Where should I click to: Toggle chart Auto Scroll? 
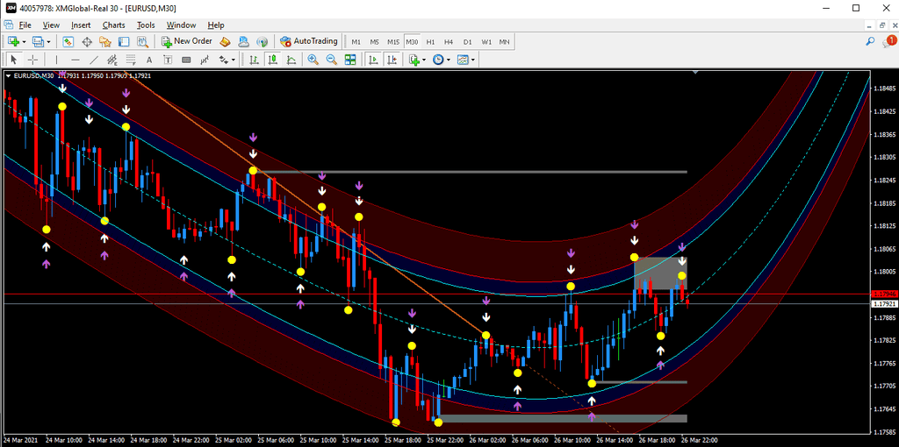pyautogui.click(x=373, y=60)
